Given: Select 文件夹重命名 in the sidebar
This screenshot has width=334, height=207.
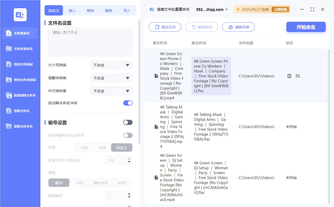Looking at the screenshot, I should [x=20, y=49].
